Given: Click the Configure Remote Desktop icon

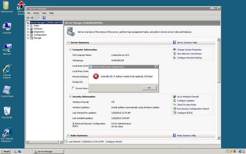Looking at the screenshot, I should coord(174,58).
